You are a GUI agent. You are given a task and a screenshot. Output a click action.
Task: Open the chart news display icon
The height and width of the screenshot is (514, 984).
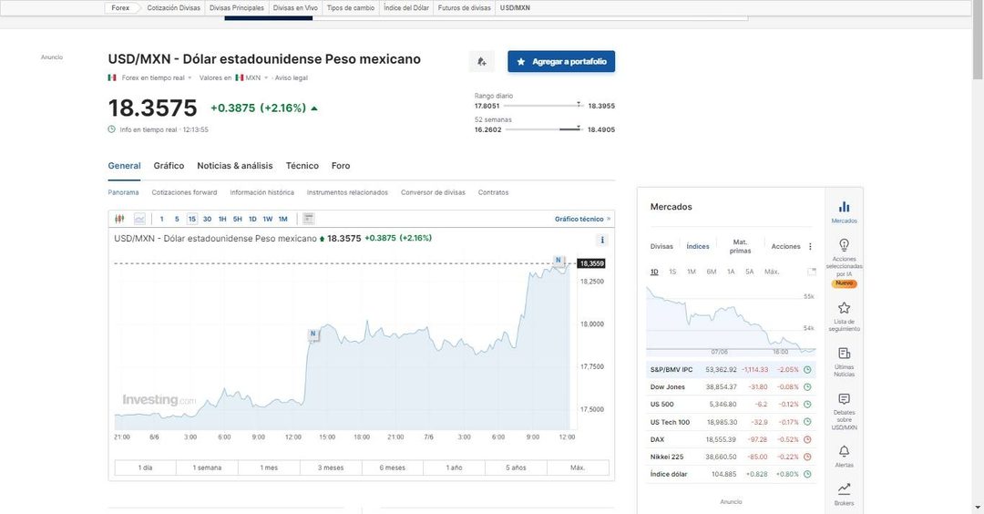click(x=308, y=219)
